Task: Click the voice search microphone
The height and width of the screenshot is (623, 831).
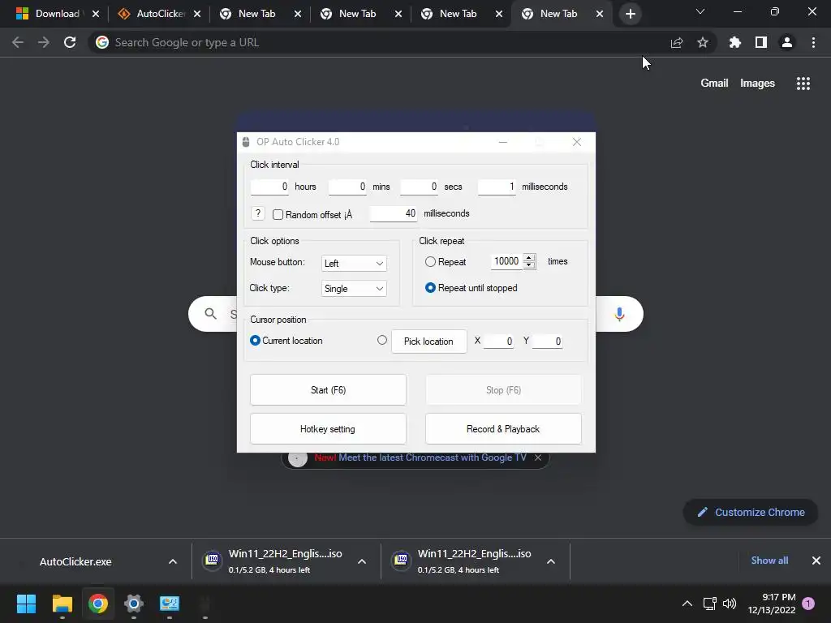Action: [x=619, y=314]
